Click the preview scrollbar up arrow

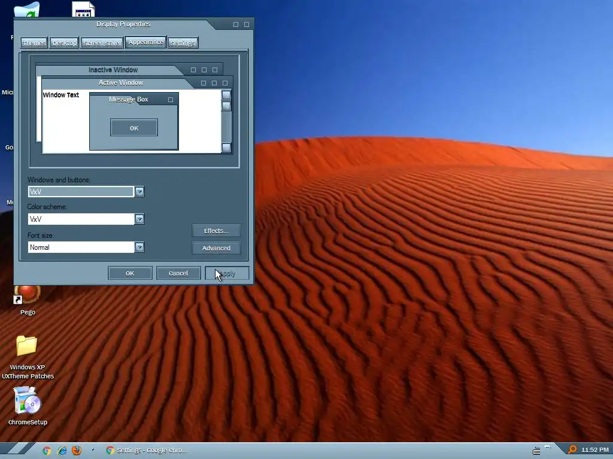click(x=226, y=95)
